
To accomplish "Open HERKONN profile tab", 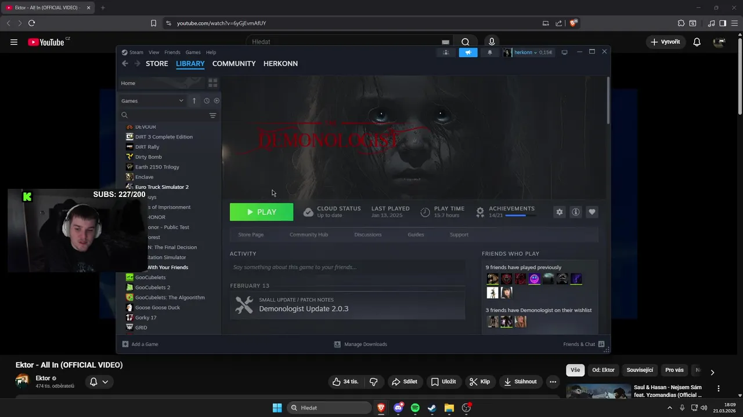I will (x=280, y=64).
